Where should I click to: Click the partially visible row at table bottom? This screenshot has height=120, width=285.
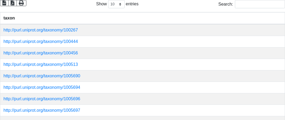tap(142, 118)
